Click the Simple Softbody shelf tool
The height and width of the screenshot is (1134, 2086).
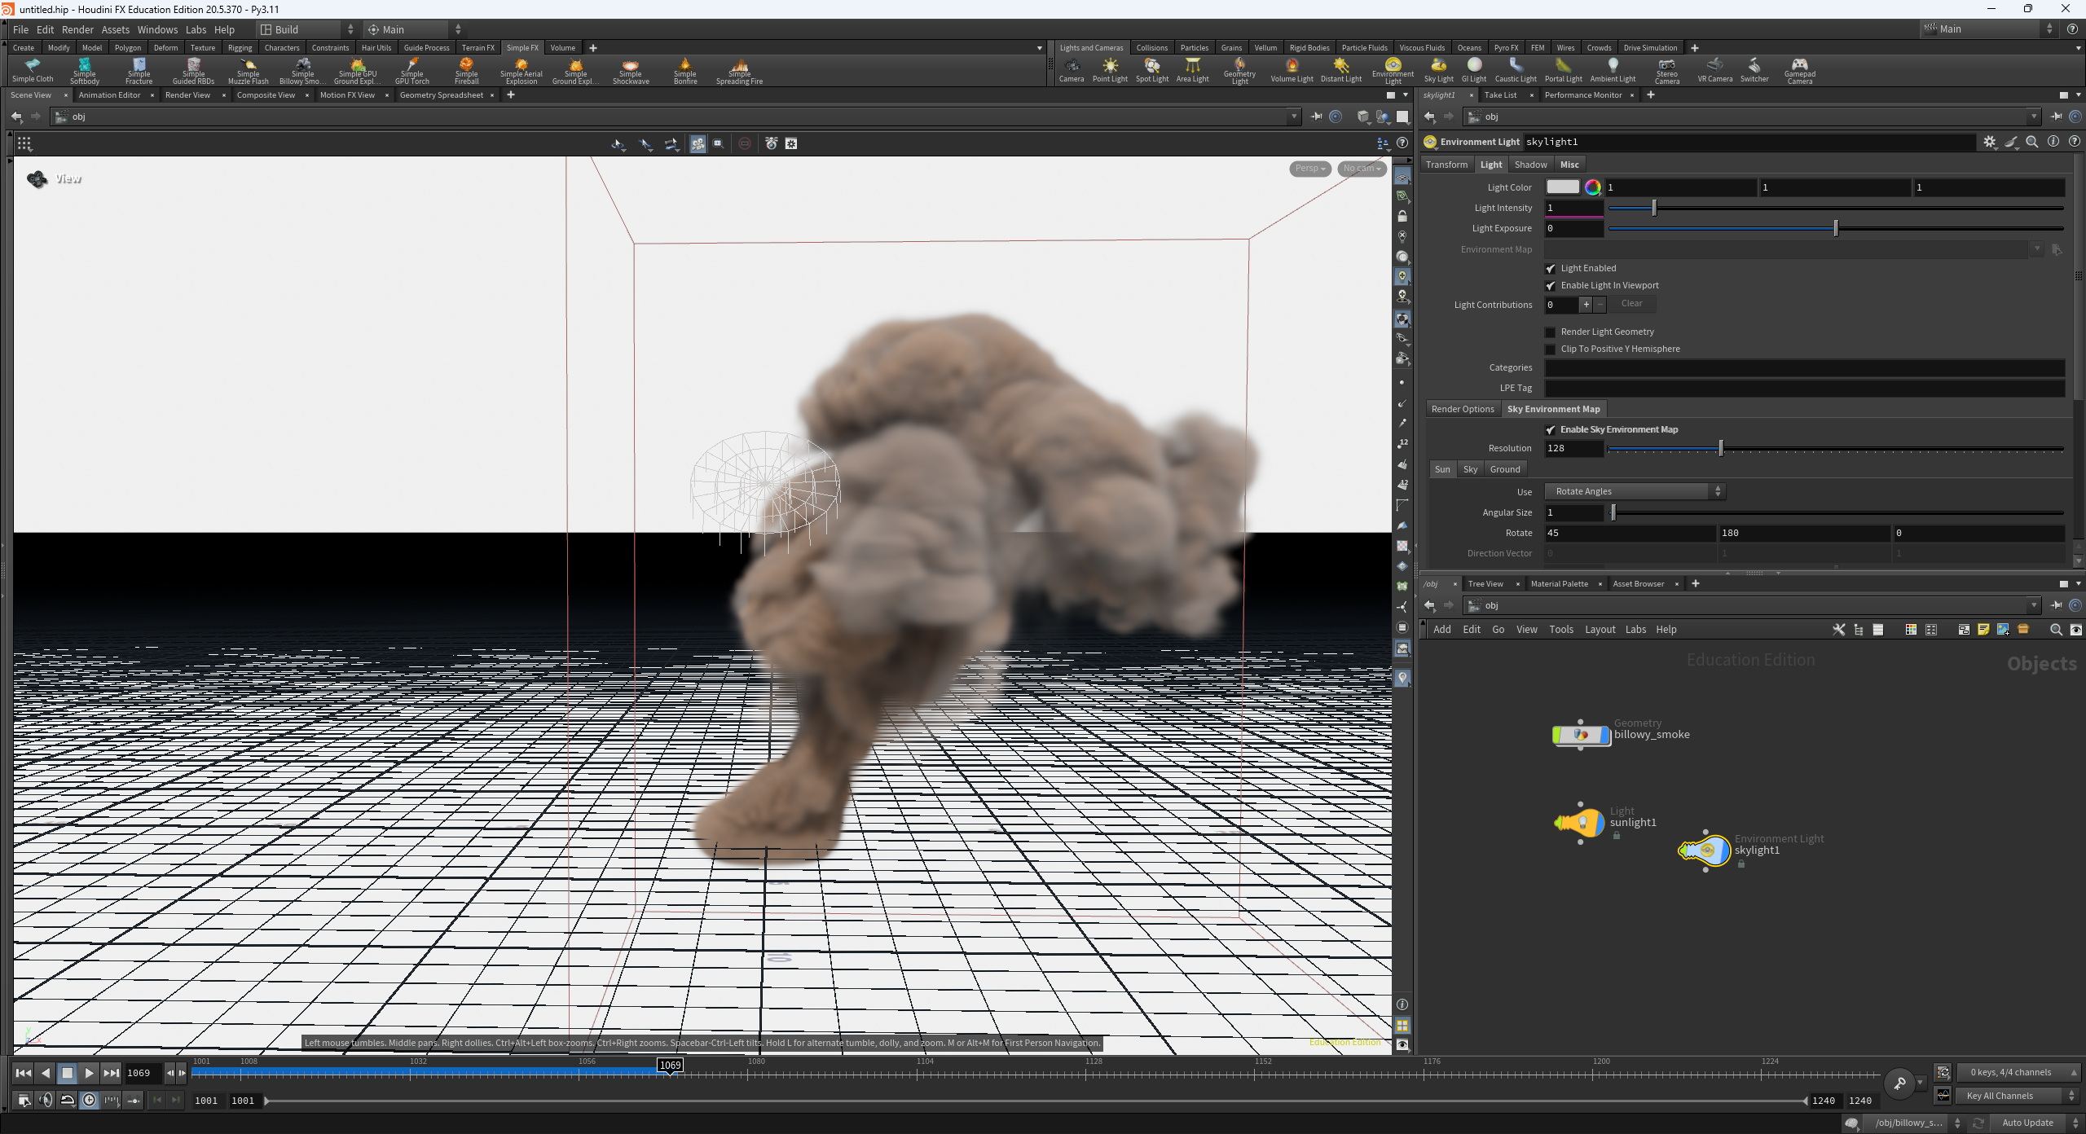[x=85, y=71]
